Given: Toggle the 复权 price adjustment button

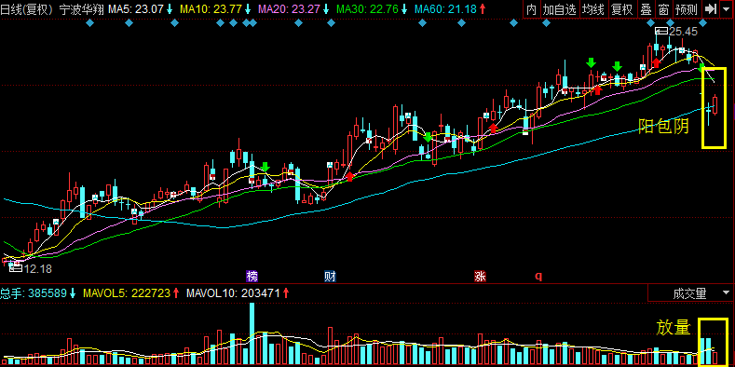Looking at the screenshot, I should point(622,9).
